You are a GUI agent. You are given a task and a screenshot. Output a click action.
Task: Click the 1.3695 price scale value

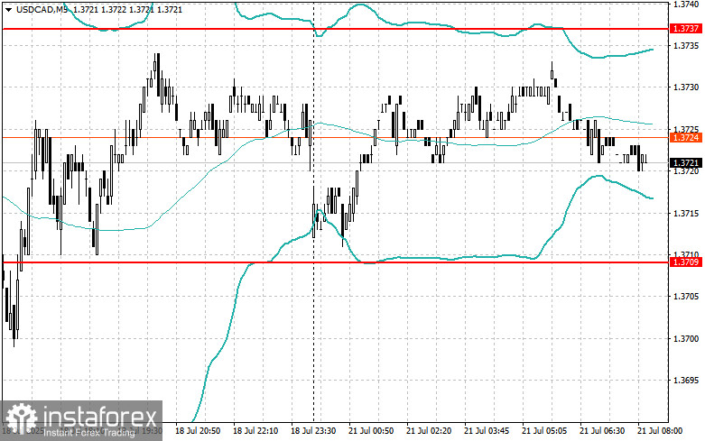point(685,381)
